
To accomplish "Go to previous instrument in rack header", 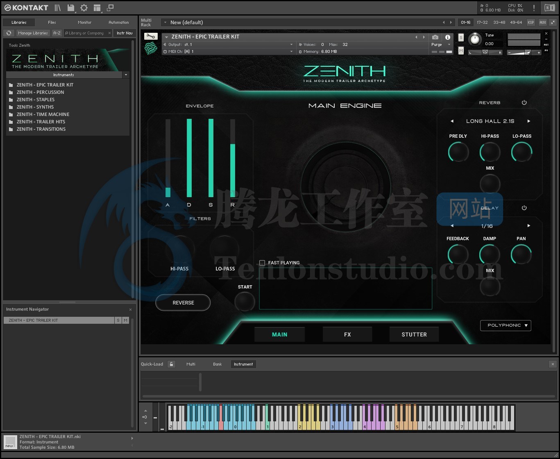I will (416, 37).
